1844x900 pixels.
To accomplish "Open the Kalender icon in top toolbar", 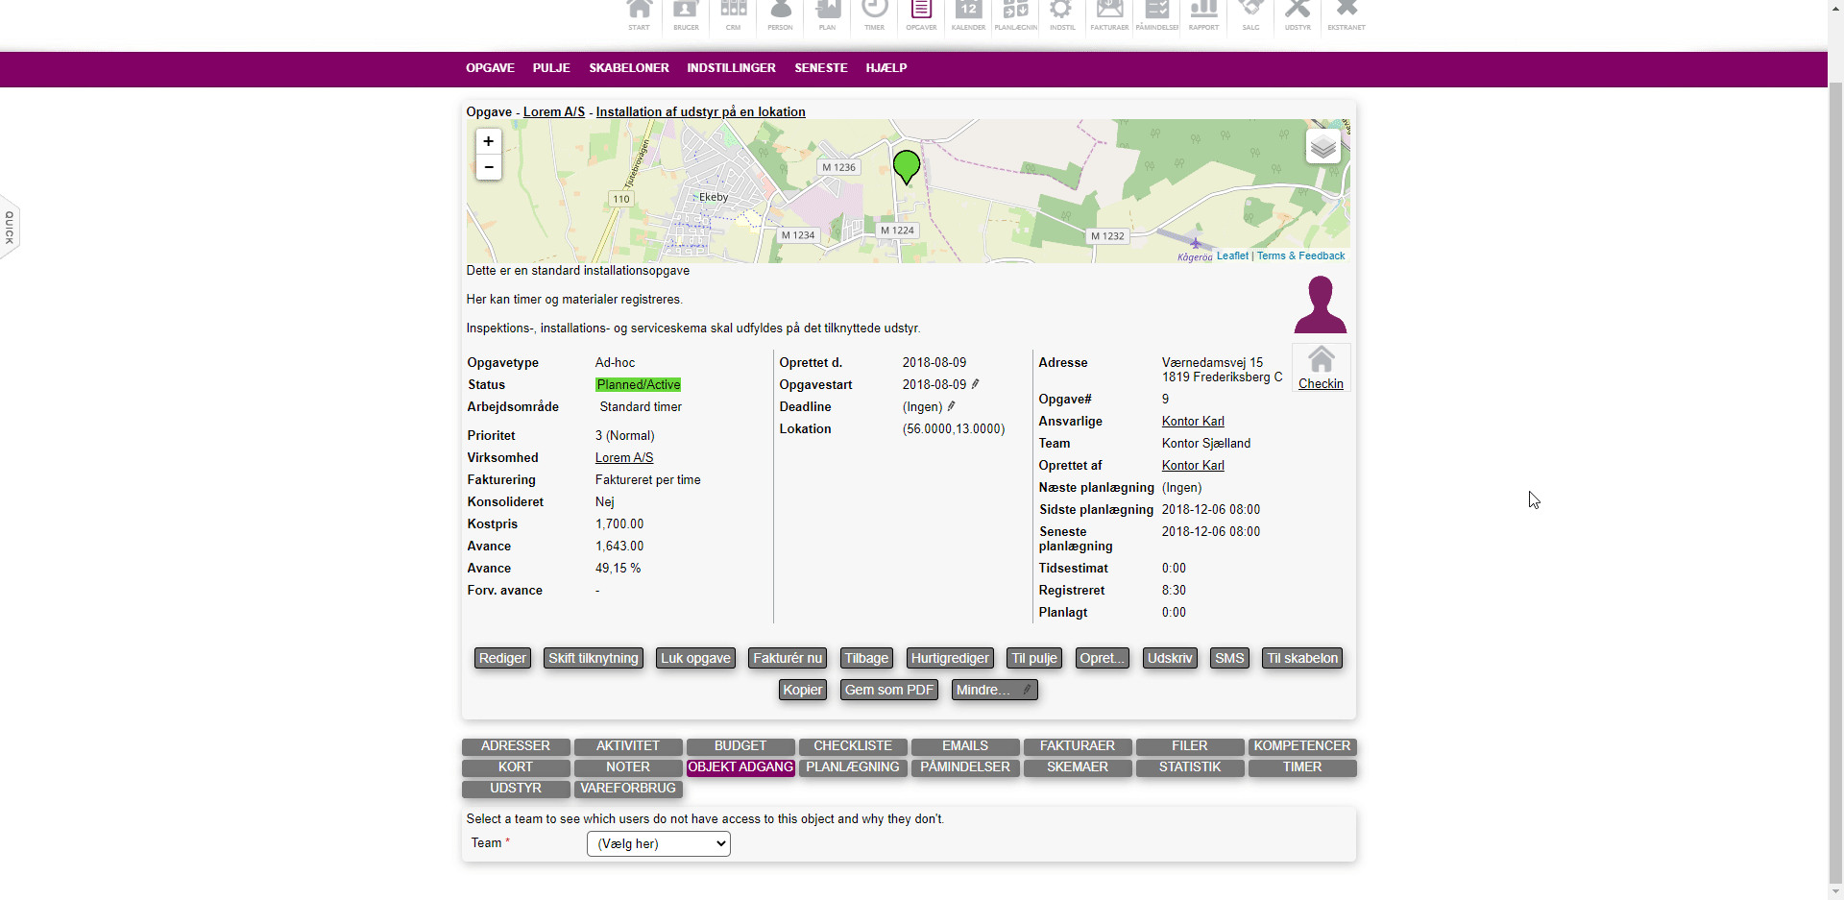I will pos(968,14).
